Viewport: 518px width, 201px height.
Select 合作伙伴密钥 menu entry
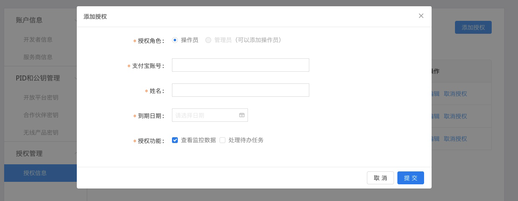click(41, 115)
